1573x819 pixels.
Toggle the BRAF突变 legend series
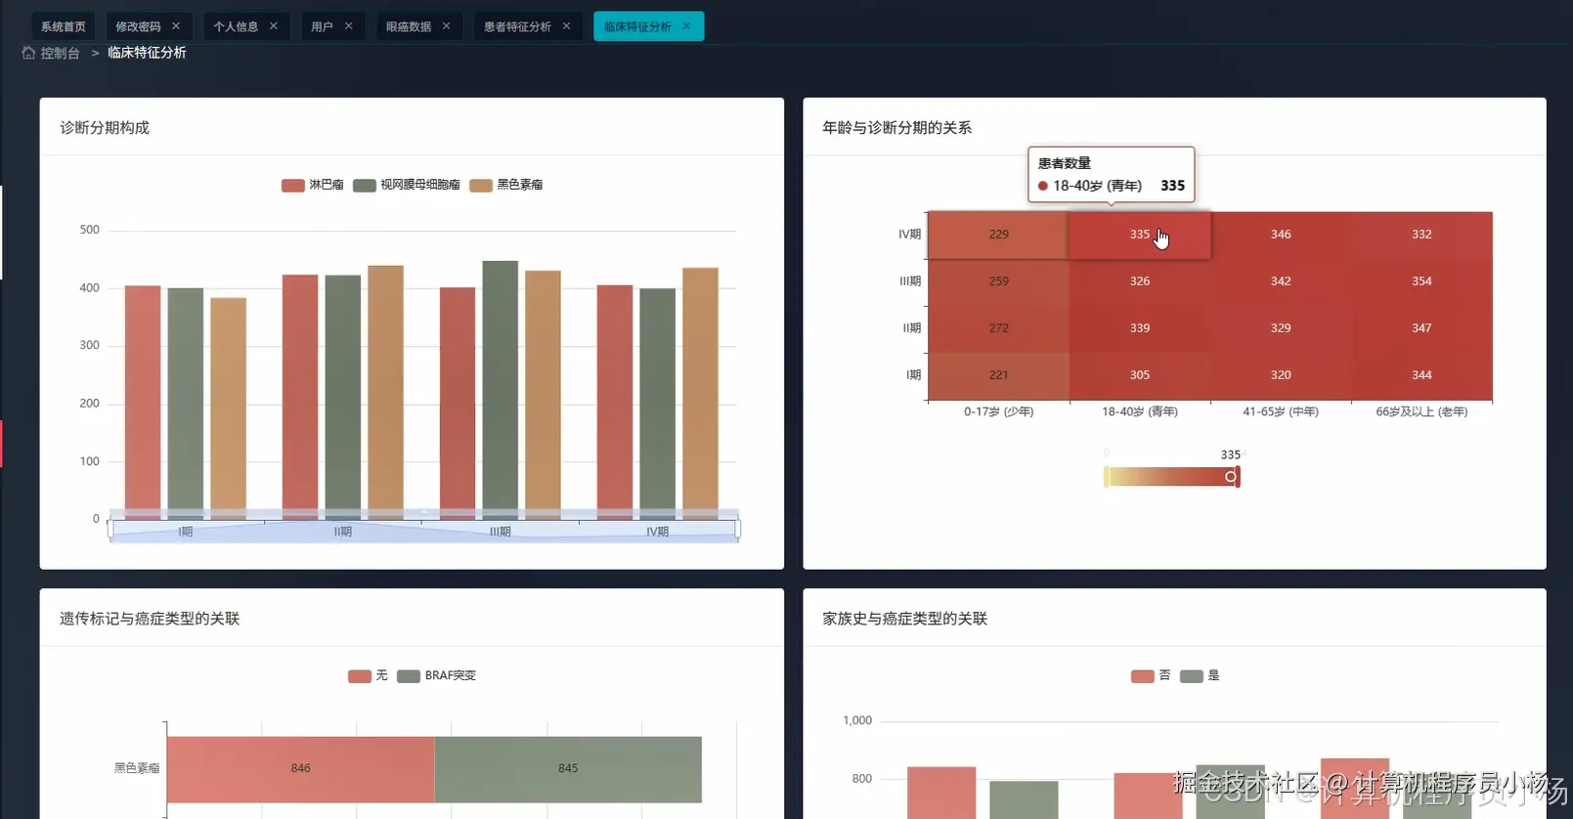pyautogui.click(x=436, y=675)
